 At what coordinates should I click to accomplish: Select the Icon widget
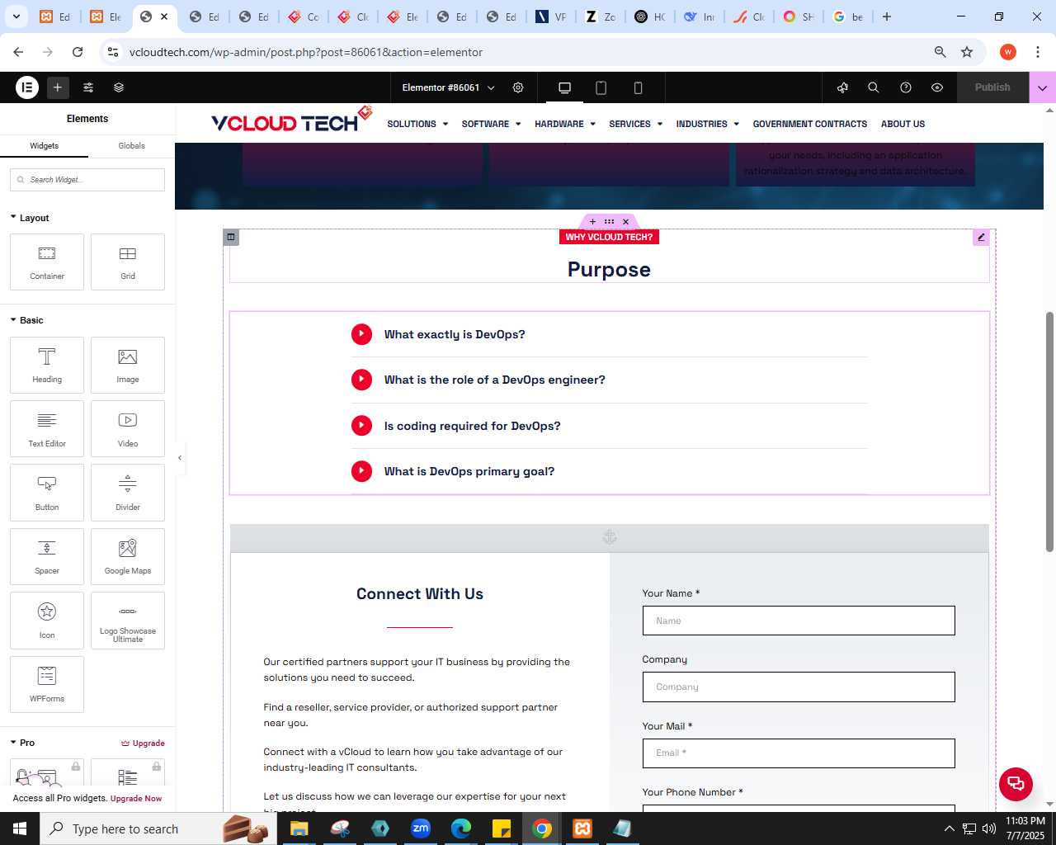click(x=47, y=621)
